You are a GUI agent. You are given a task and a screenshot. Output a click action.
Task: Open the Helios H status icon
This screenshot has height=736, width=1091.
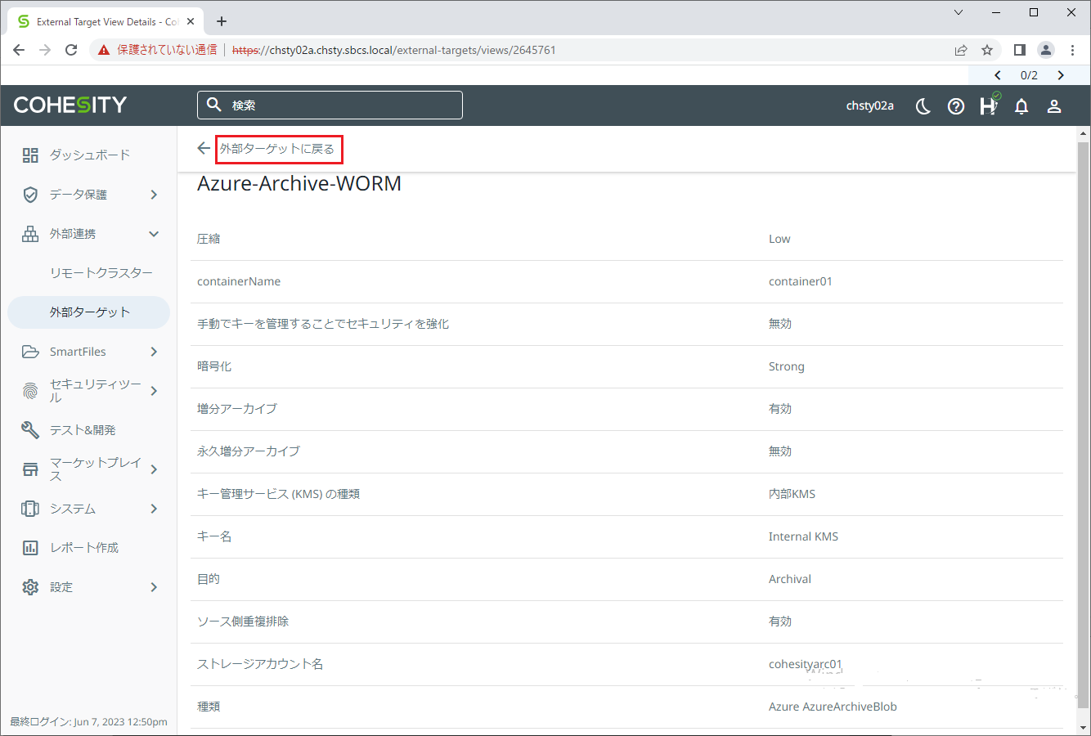coord(989,105)
